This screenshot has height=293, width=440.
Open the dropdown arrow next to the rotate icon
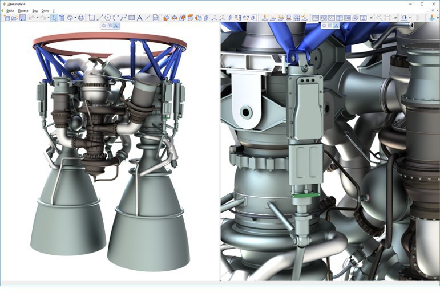pos(75,18)
